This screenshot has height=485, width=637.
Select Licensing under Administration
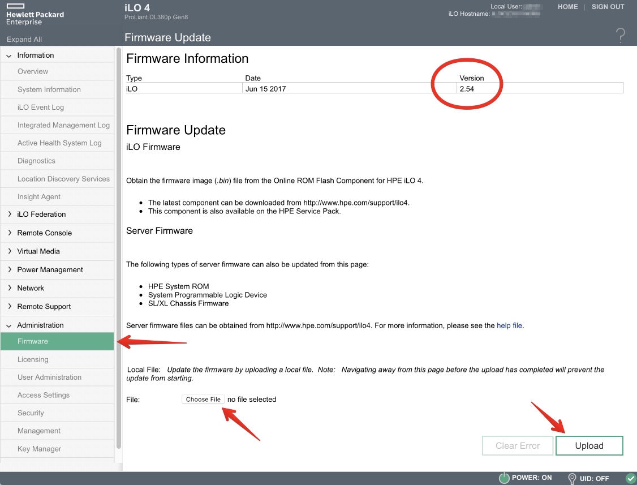[x=33, y=359]
